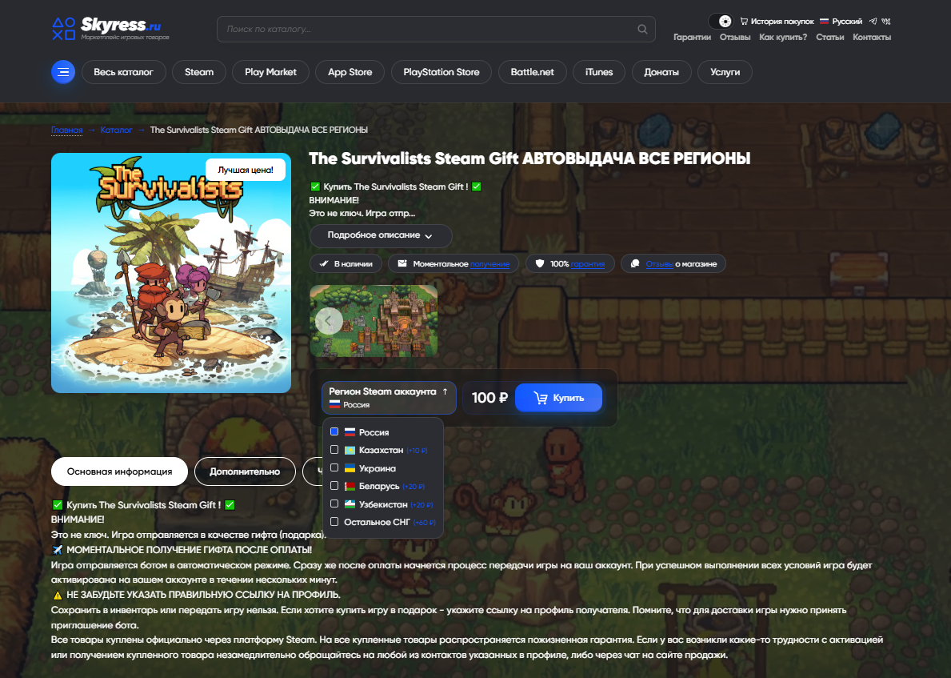Screen dimensions: 951x678
Task: Switch to the Дополнительно tab
Action: tap(245, 471)
